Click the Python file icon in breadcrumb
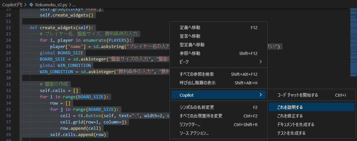357x141 pixels. [x=31, y=5]
